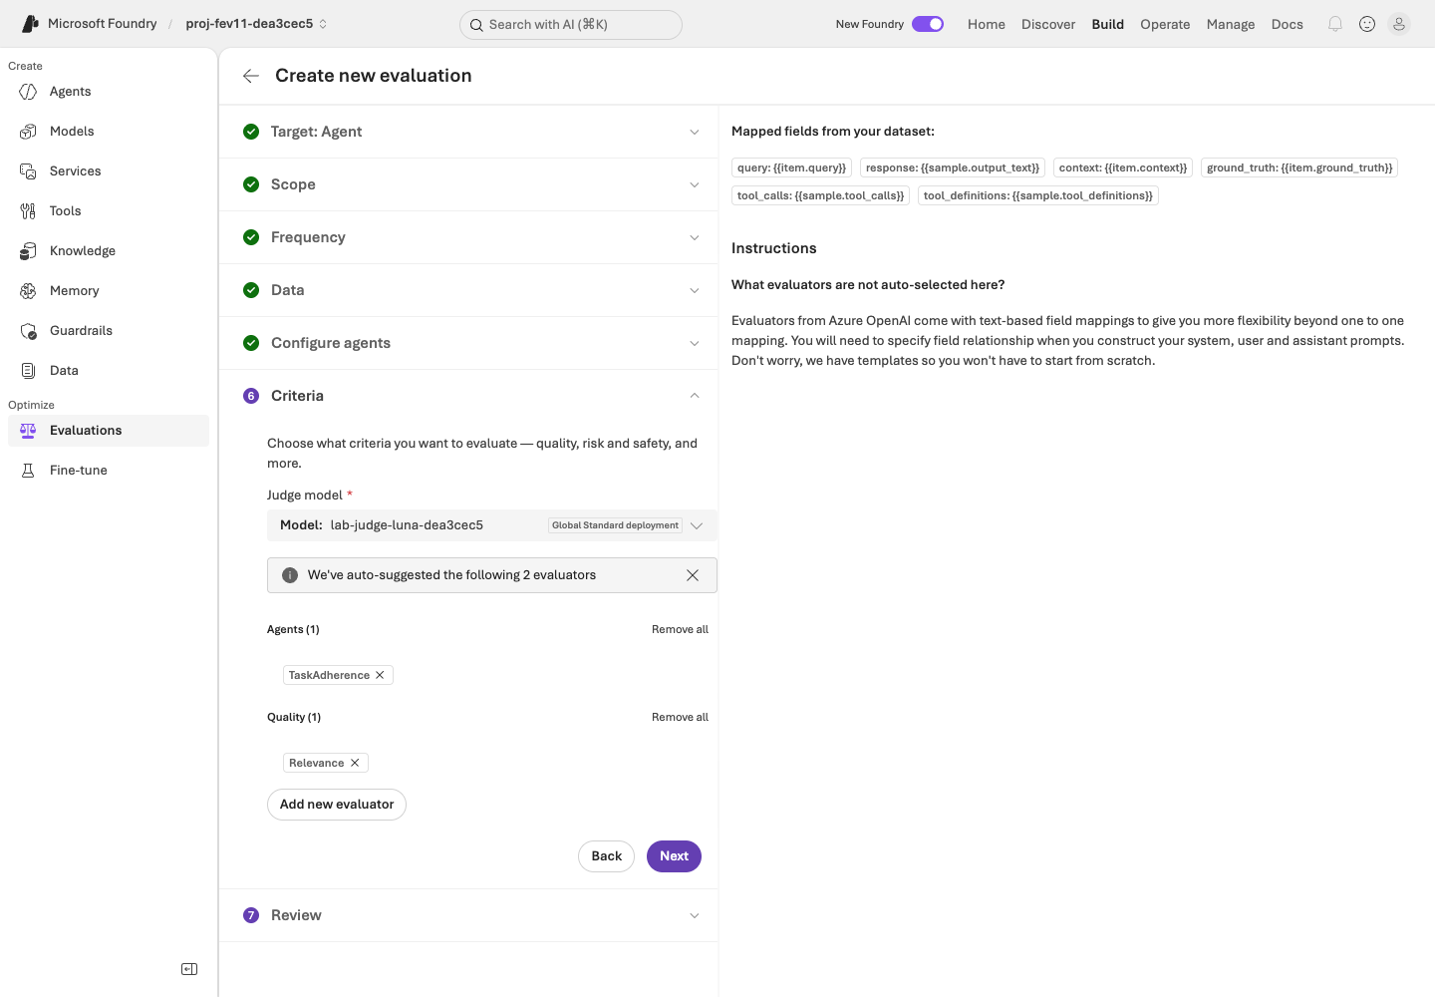1435x997 pixels.
Task: Click the Back button
Action: pyautogui.click(x=606, y=856)
